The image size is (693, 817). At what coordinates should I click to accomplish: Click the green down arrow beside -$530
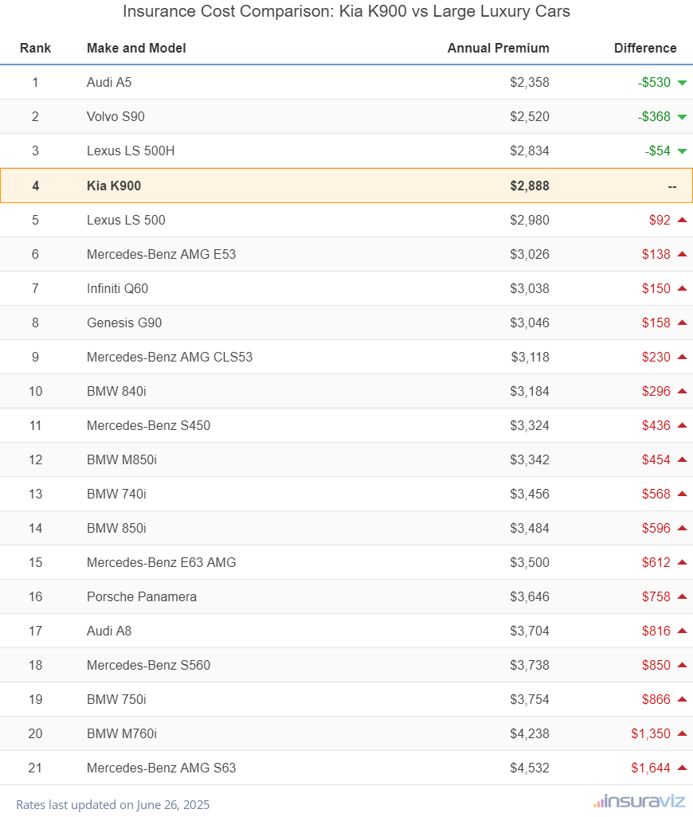point(682,83)
